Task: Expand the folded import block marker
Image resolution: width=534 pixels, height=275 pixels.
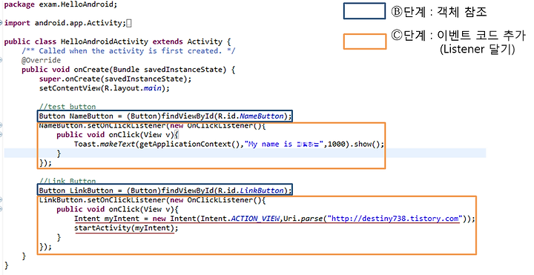Action: click(x=1, y=23)
